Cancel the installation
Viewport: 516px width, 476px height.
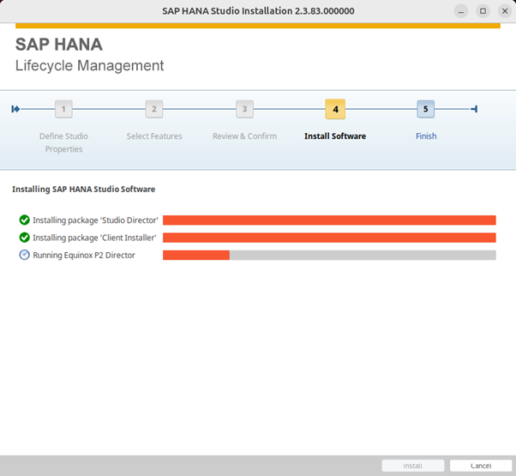(481, 466)
